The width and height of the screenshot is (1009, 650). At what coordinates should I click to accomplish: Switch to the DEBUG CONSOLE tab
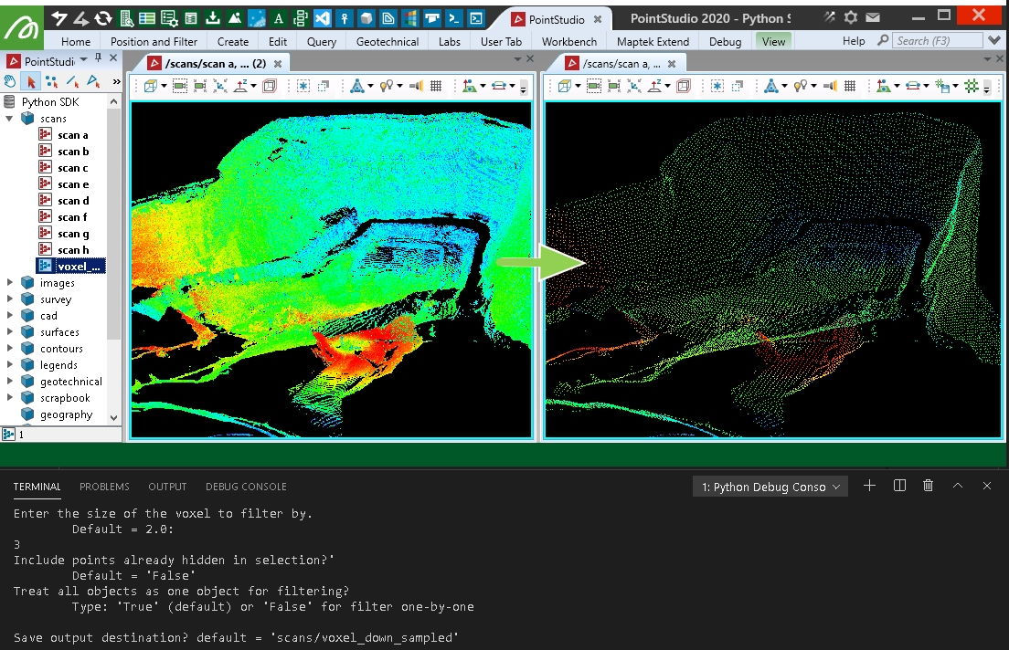coord(246,487)
